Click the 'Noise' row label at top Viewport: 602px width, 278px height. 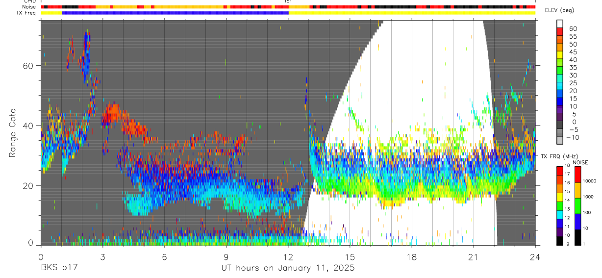click(x=29, y=7)
